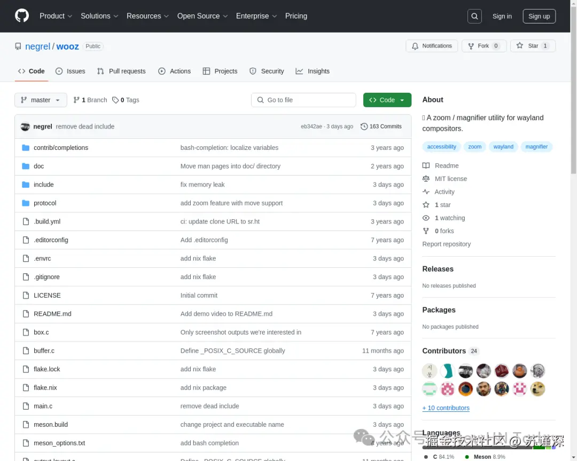Click the Sign in link
This screenshot has width=577, height=461.
tap(502, 16)
